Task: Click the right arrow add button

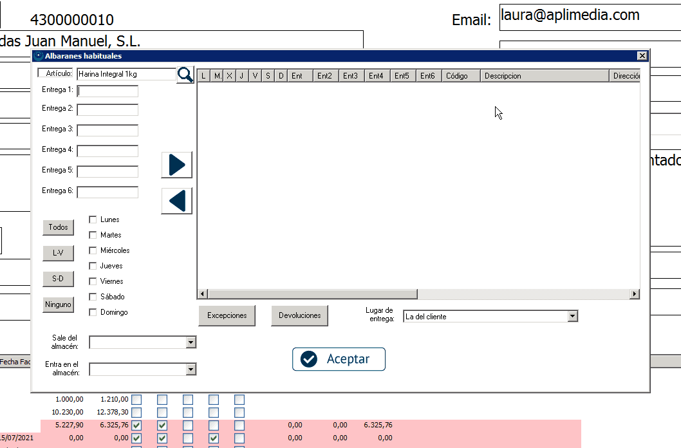Action: point(176,165)
